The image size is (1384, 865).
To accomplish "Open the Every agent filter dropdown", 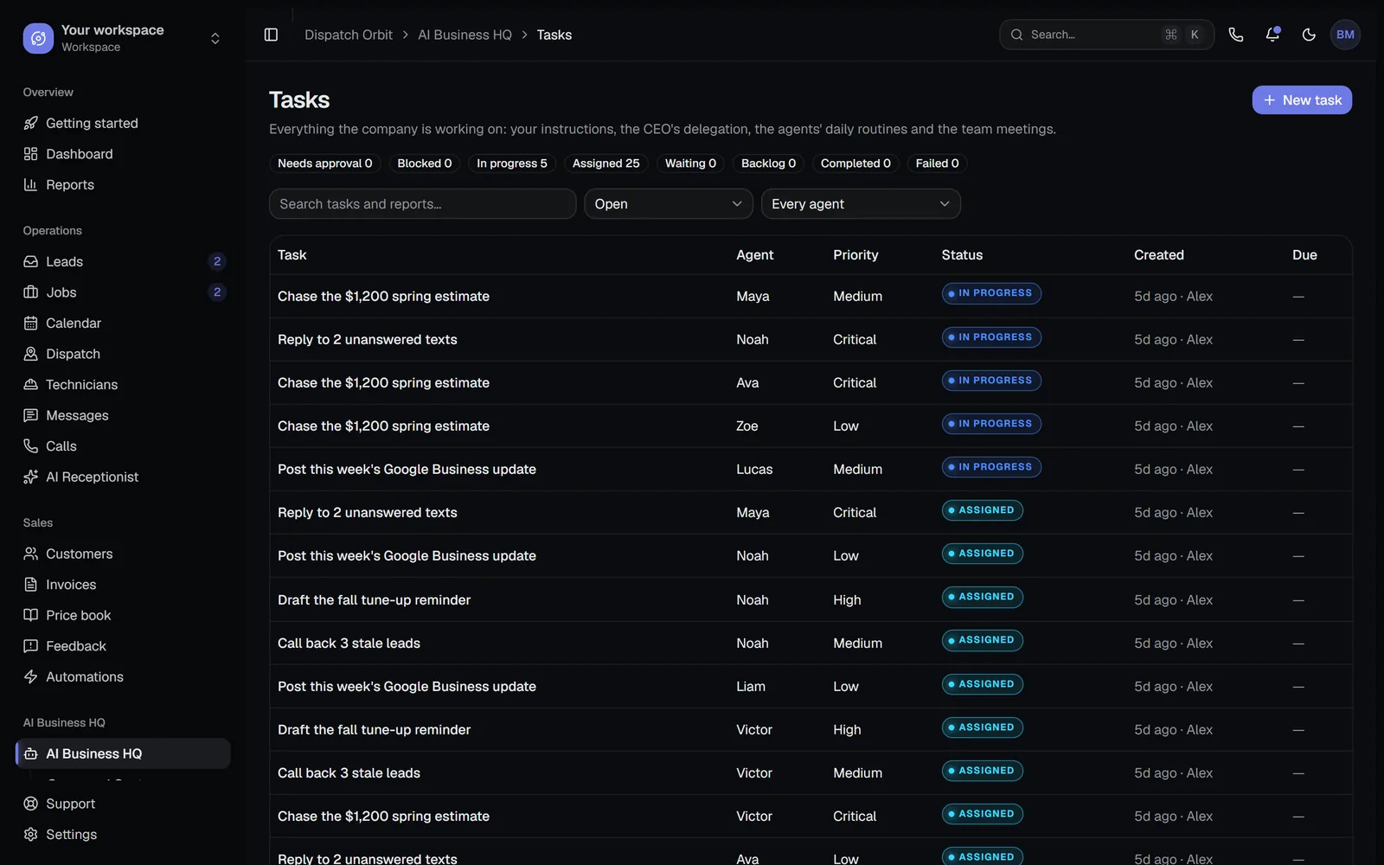I will click(x=861, y=204).
